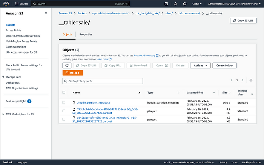Click the top-right Copy S3 URI button
This screenshot has height=165, width=264.
coord(243,20)
